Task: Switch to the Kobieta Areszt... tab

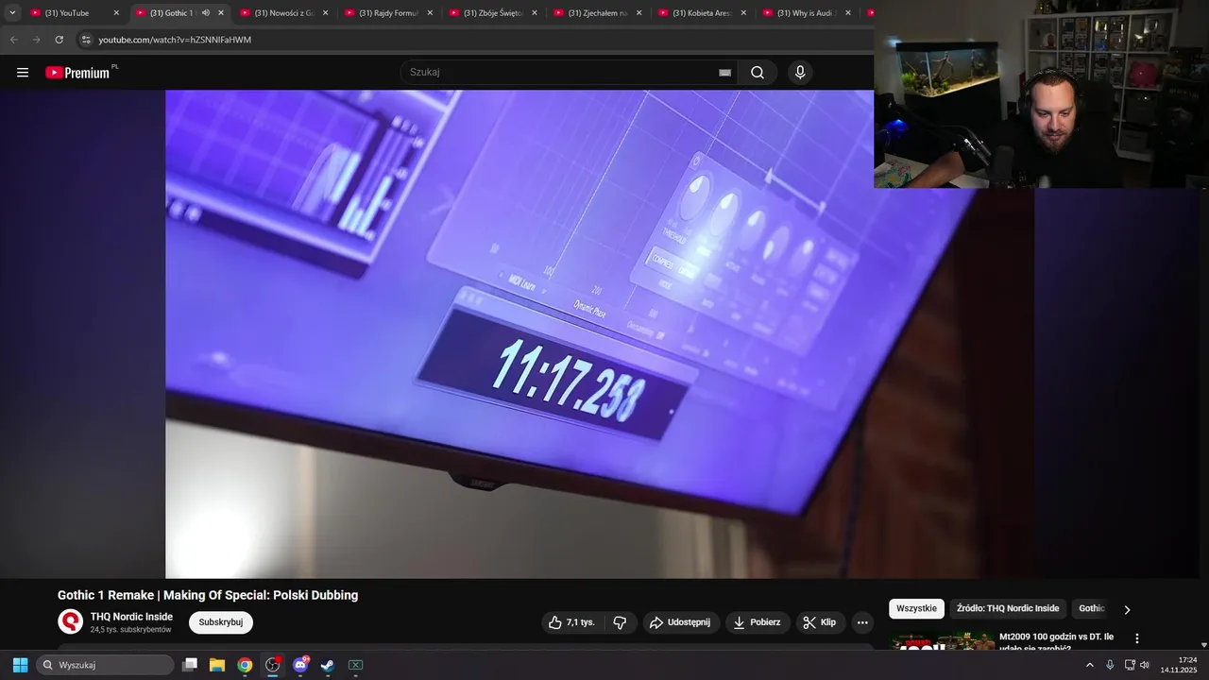Action: click(x=703, y=13)
